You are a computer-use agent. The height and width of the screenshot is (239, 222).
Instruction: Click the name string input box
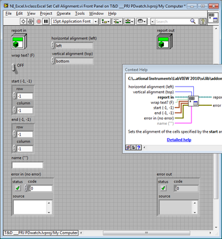(x=28, y=165)
